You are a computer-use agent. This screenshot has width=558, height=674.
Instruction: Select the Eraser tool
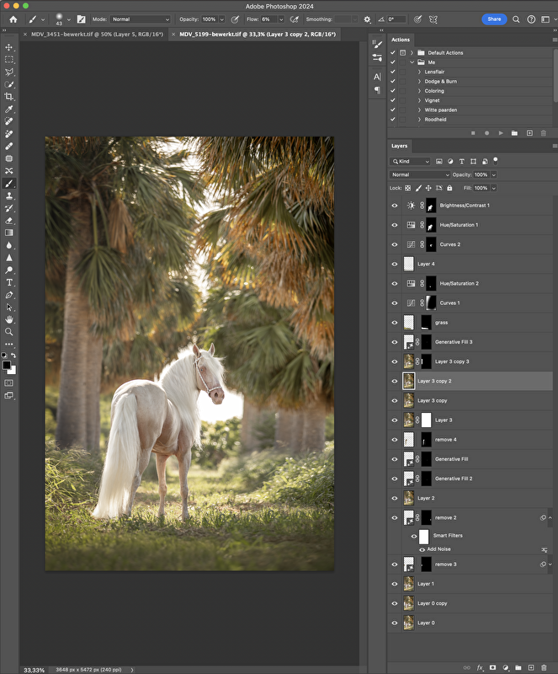point(9,220)
